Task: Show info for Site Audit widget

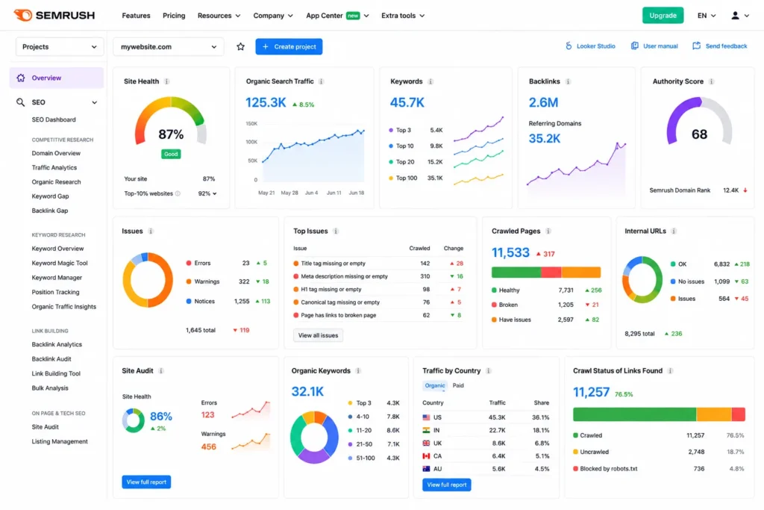Action: point(161,371)
